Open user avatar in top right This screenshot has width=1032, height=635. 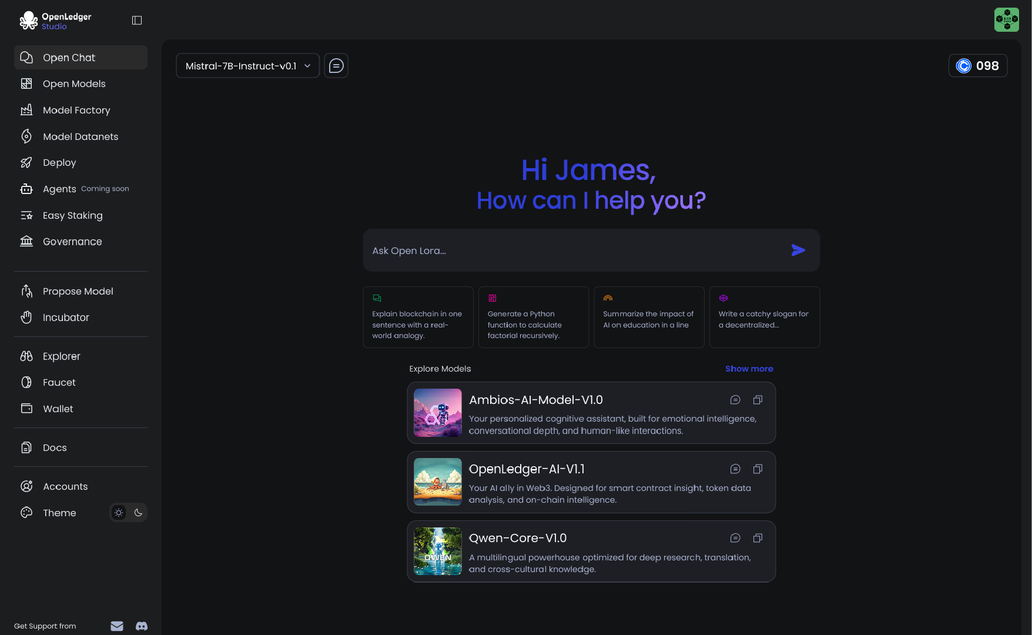1006,20
